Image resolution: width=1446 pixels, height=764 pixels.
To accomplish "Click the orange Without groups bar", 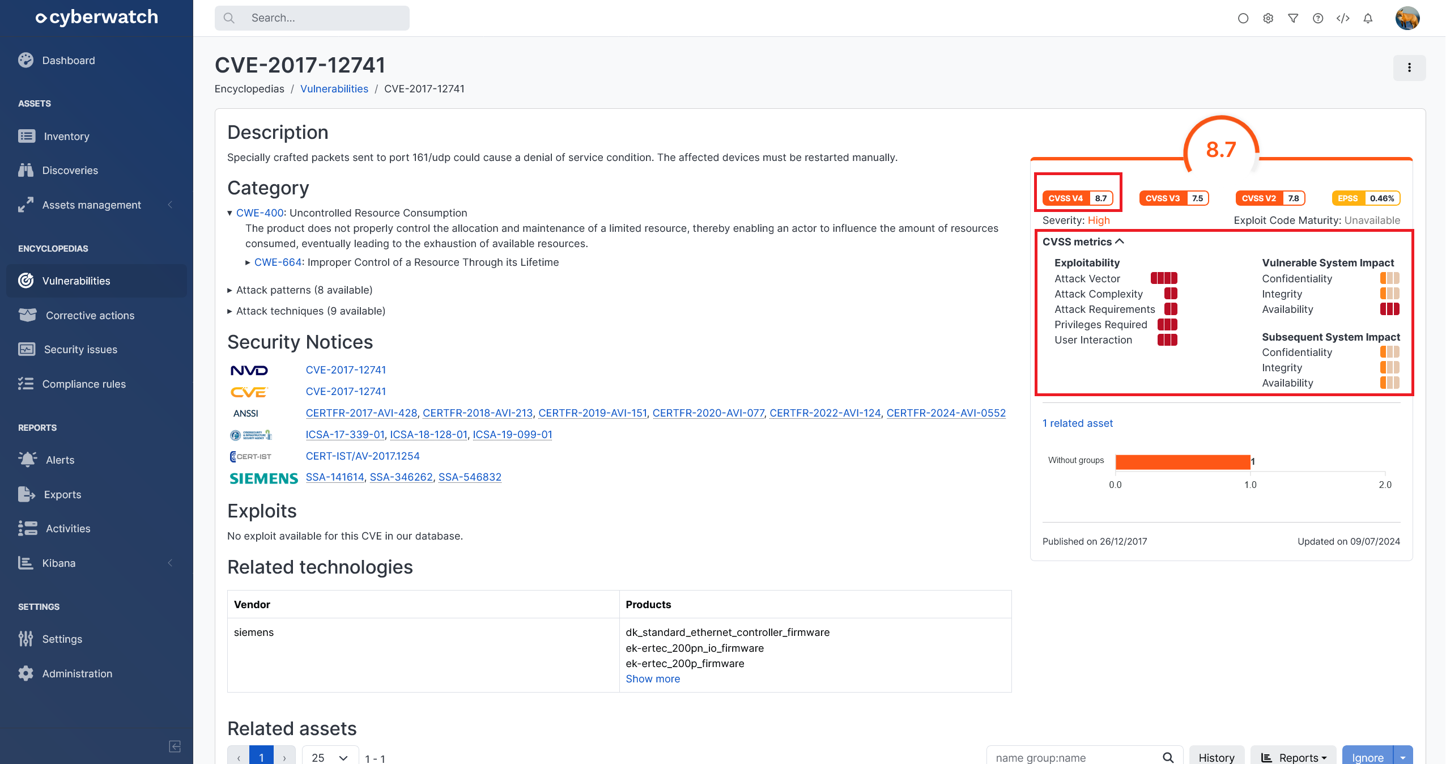I will (1183, 462).
